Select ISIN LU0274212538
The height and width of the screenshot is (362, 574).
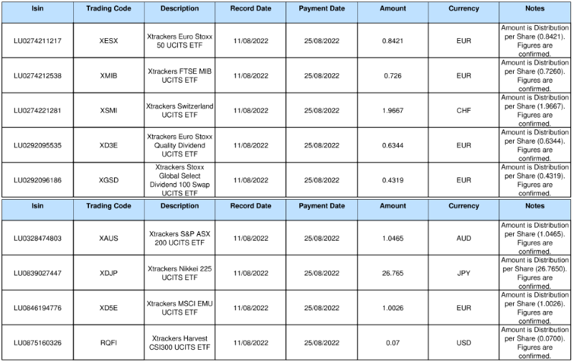(37, 75)
